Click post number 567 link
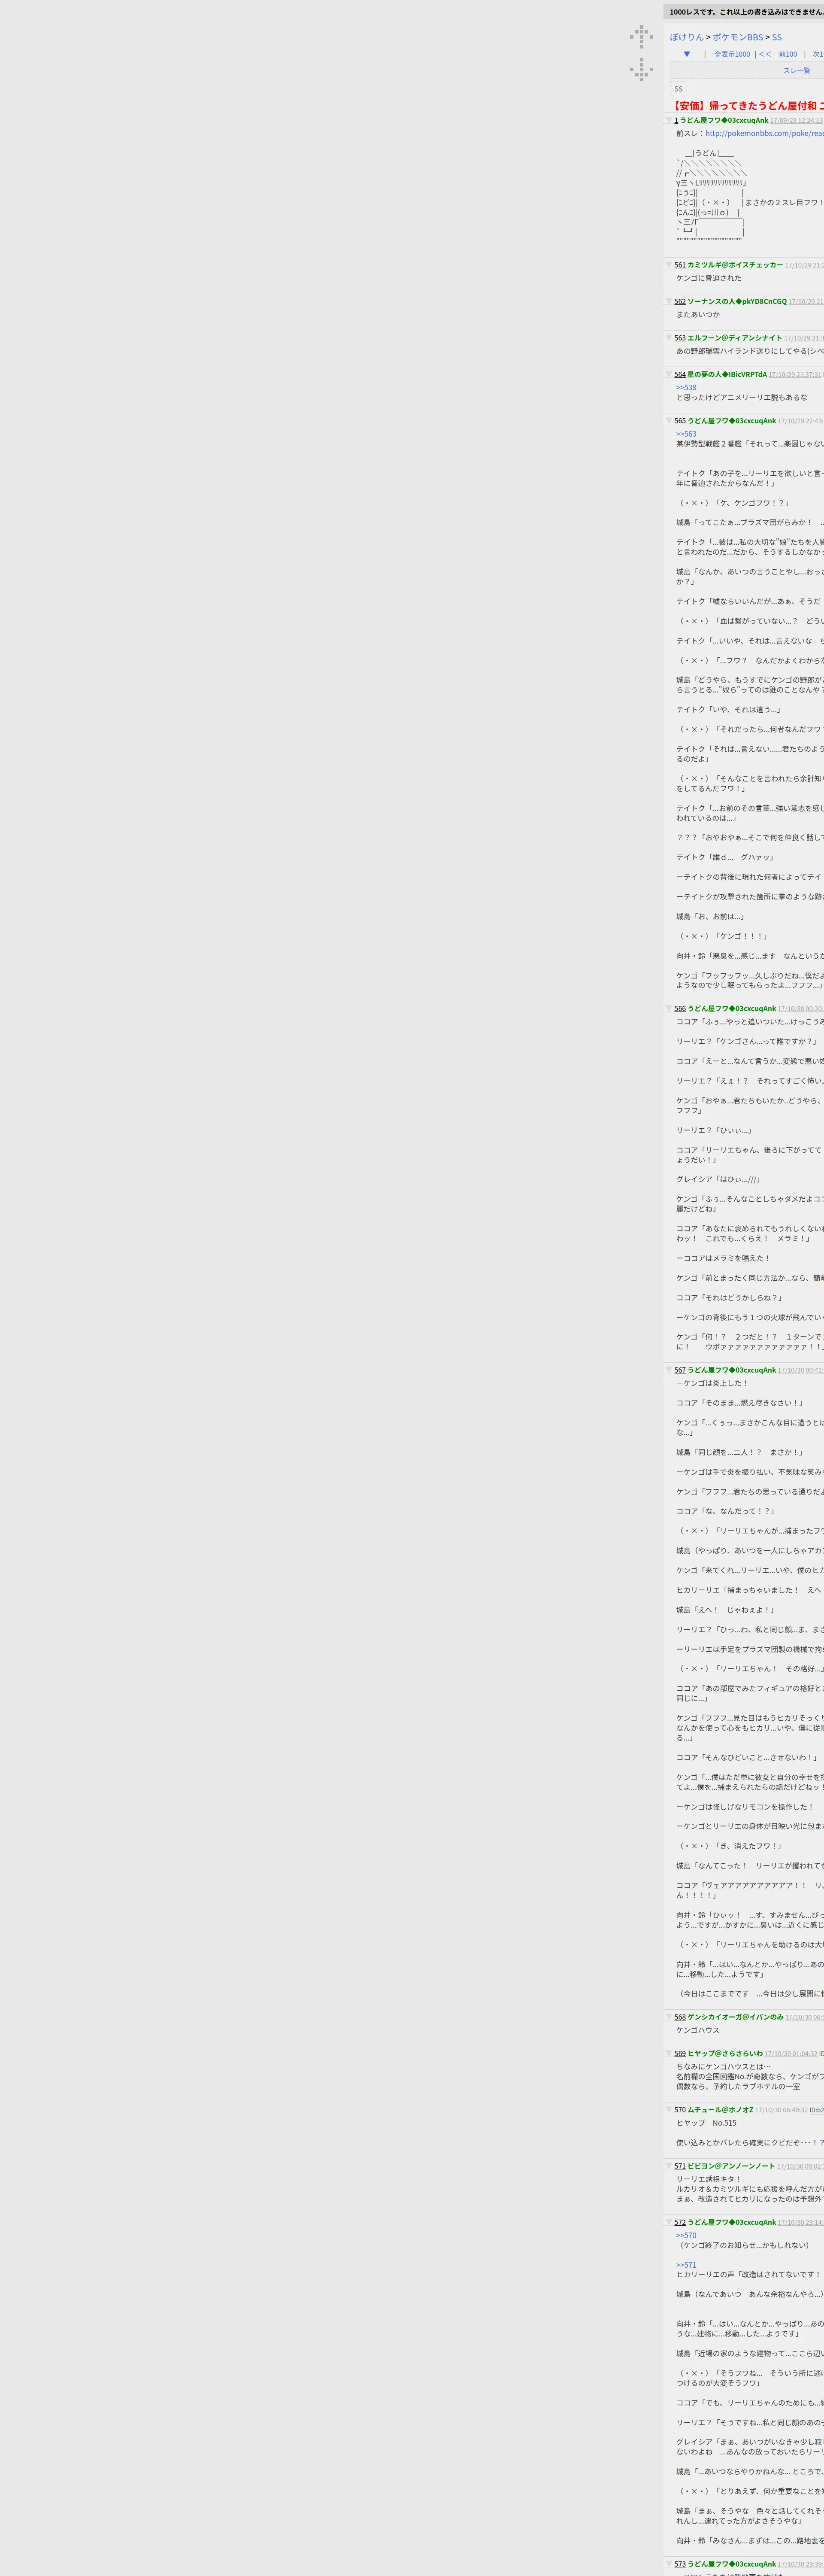Image resolution: width=824 pixels, height=2576 pixels. coord(680,1370)
